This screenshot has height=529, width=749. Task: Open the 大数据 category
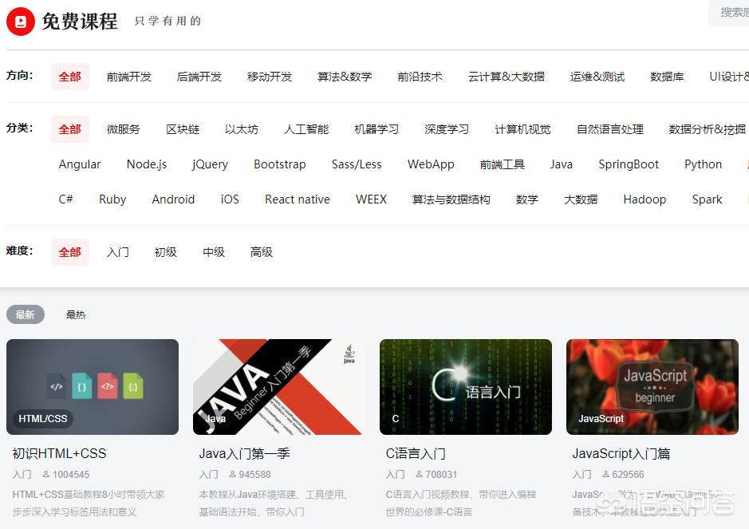(x=581, y=199)
